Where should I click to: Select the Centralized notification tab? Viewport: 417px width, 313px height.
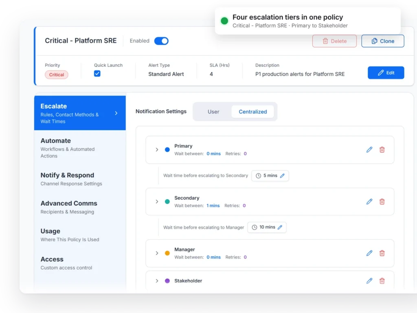[252, 112]
